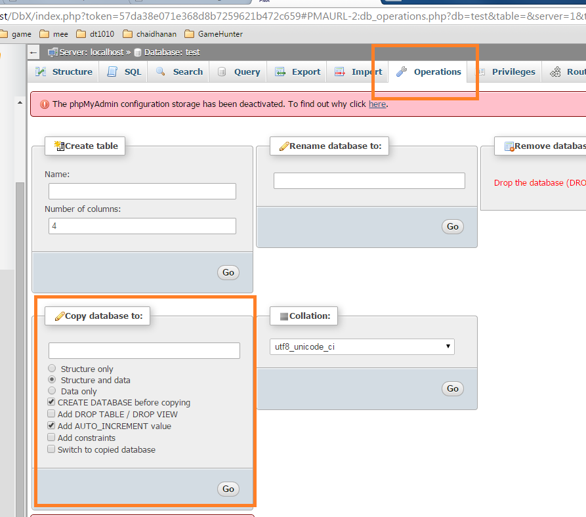Click the Copy database name field
Viewport: 586px width, 517px height.
click(144, 350)
